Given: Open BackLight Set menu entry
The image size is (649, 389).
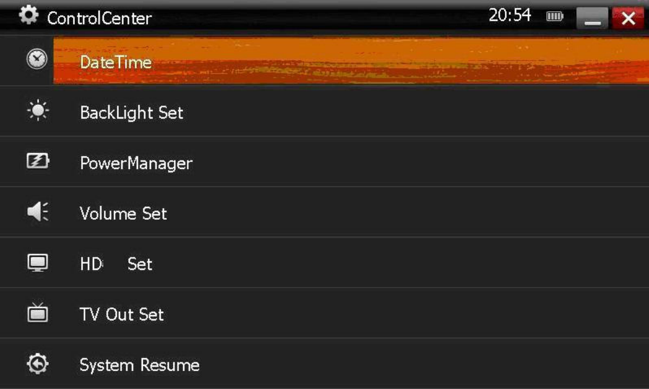Looking at the screenshot, I should (x=131, y=113).
